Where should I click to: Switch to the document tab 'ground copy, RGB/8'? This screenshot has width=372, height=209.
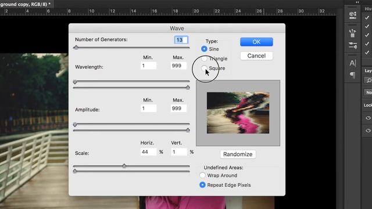[25, 4]
